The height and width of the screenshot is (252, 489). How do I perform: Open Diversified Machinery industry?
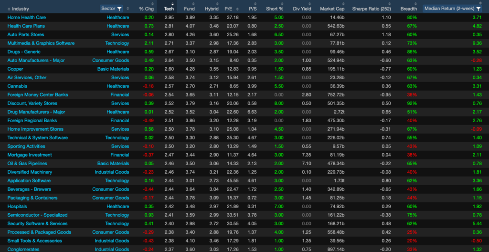(x=30, y=172)
